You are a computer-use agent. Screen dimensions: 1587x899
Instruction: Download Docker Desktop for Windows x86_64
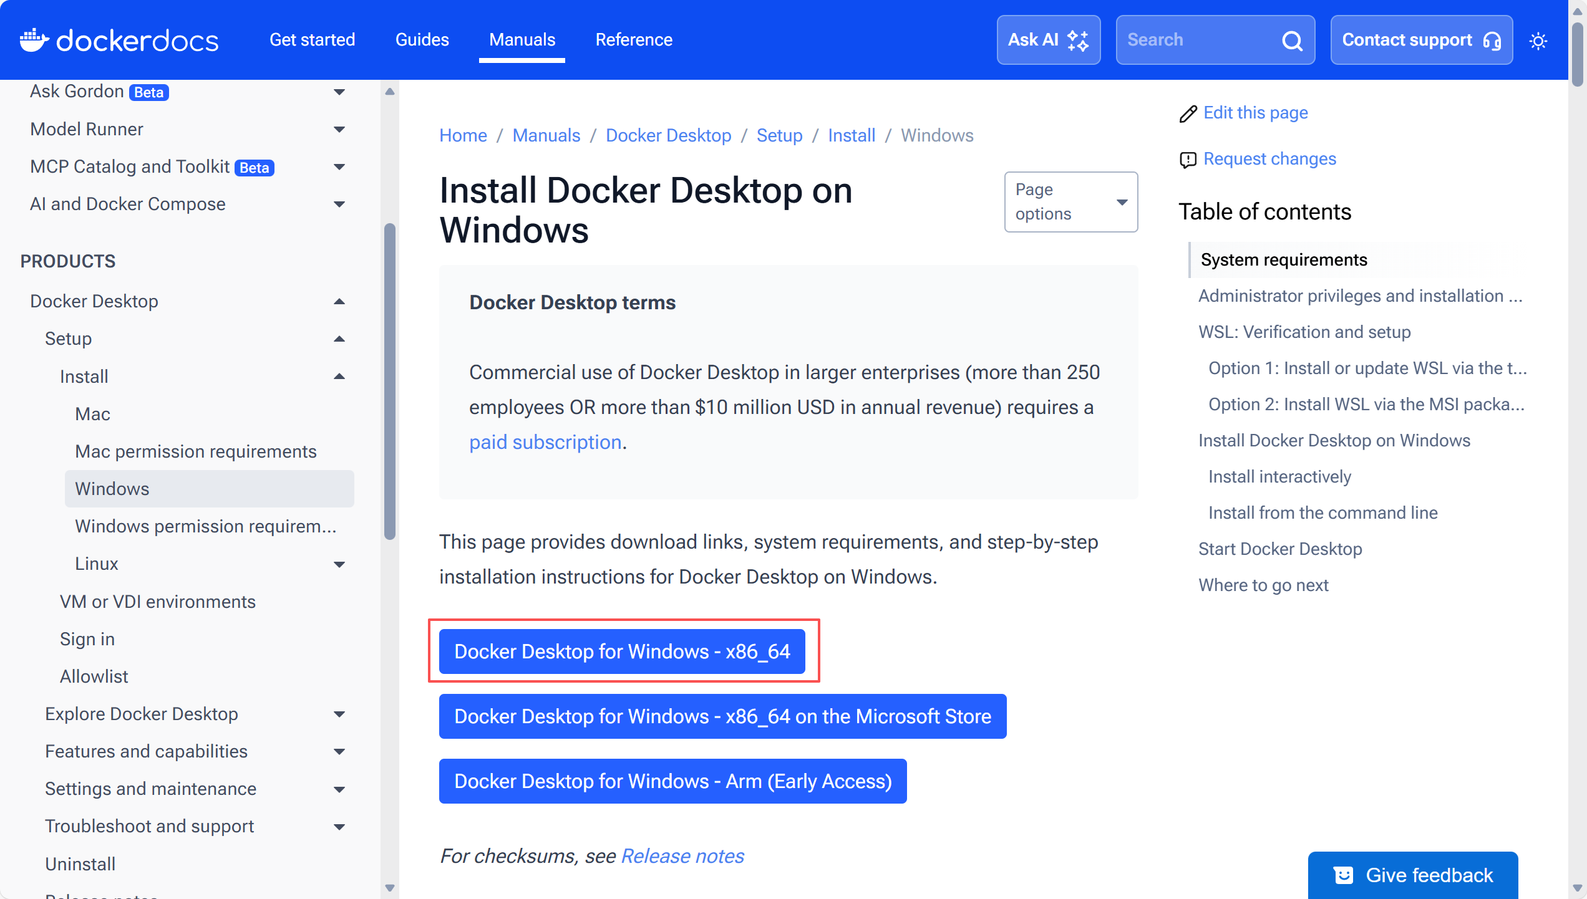click(622, 651)
